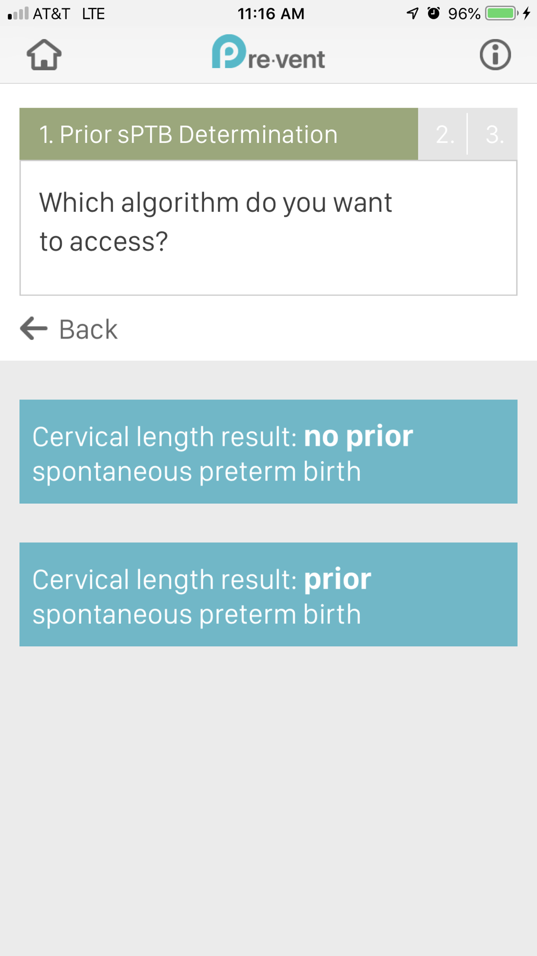Image resolution: width=537 pixels, height=956 pixels.
Task: Tap the home icon
Action: [44, 55]
